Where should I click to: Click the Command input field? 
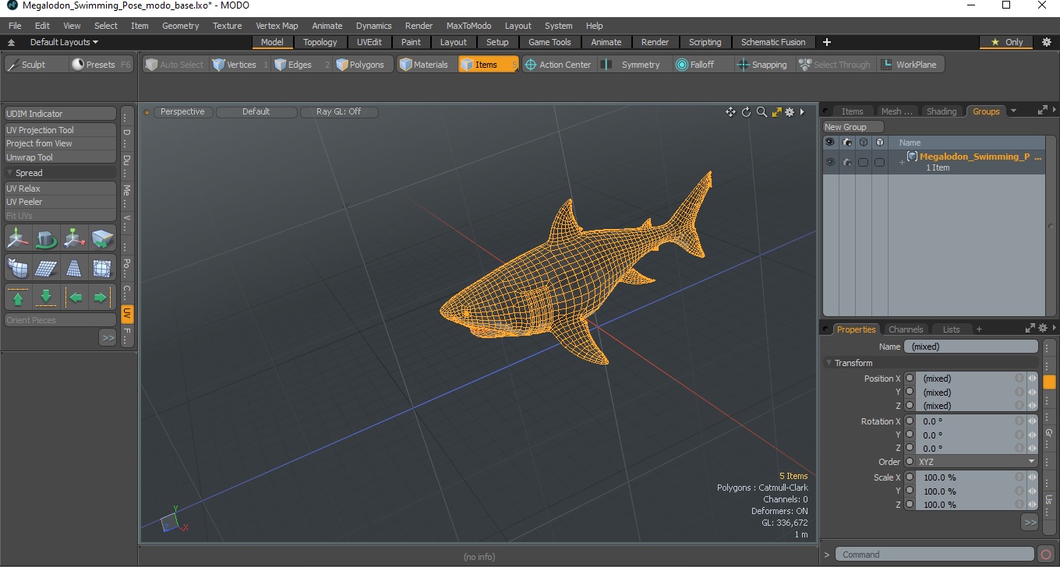[936, 555]
